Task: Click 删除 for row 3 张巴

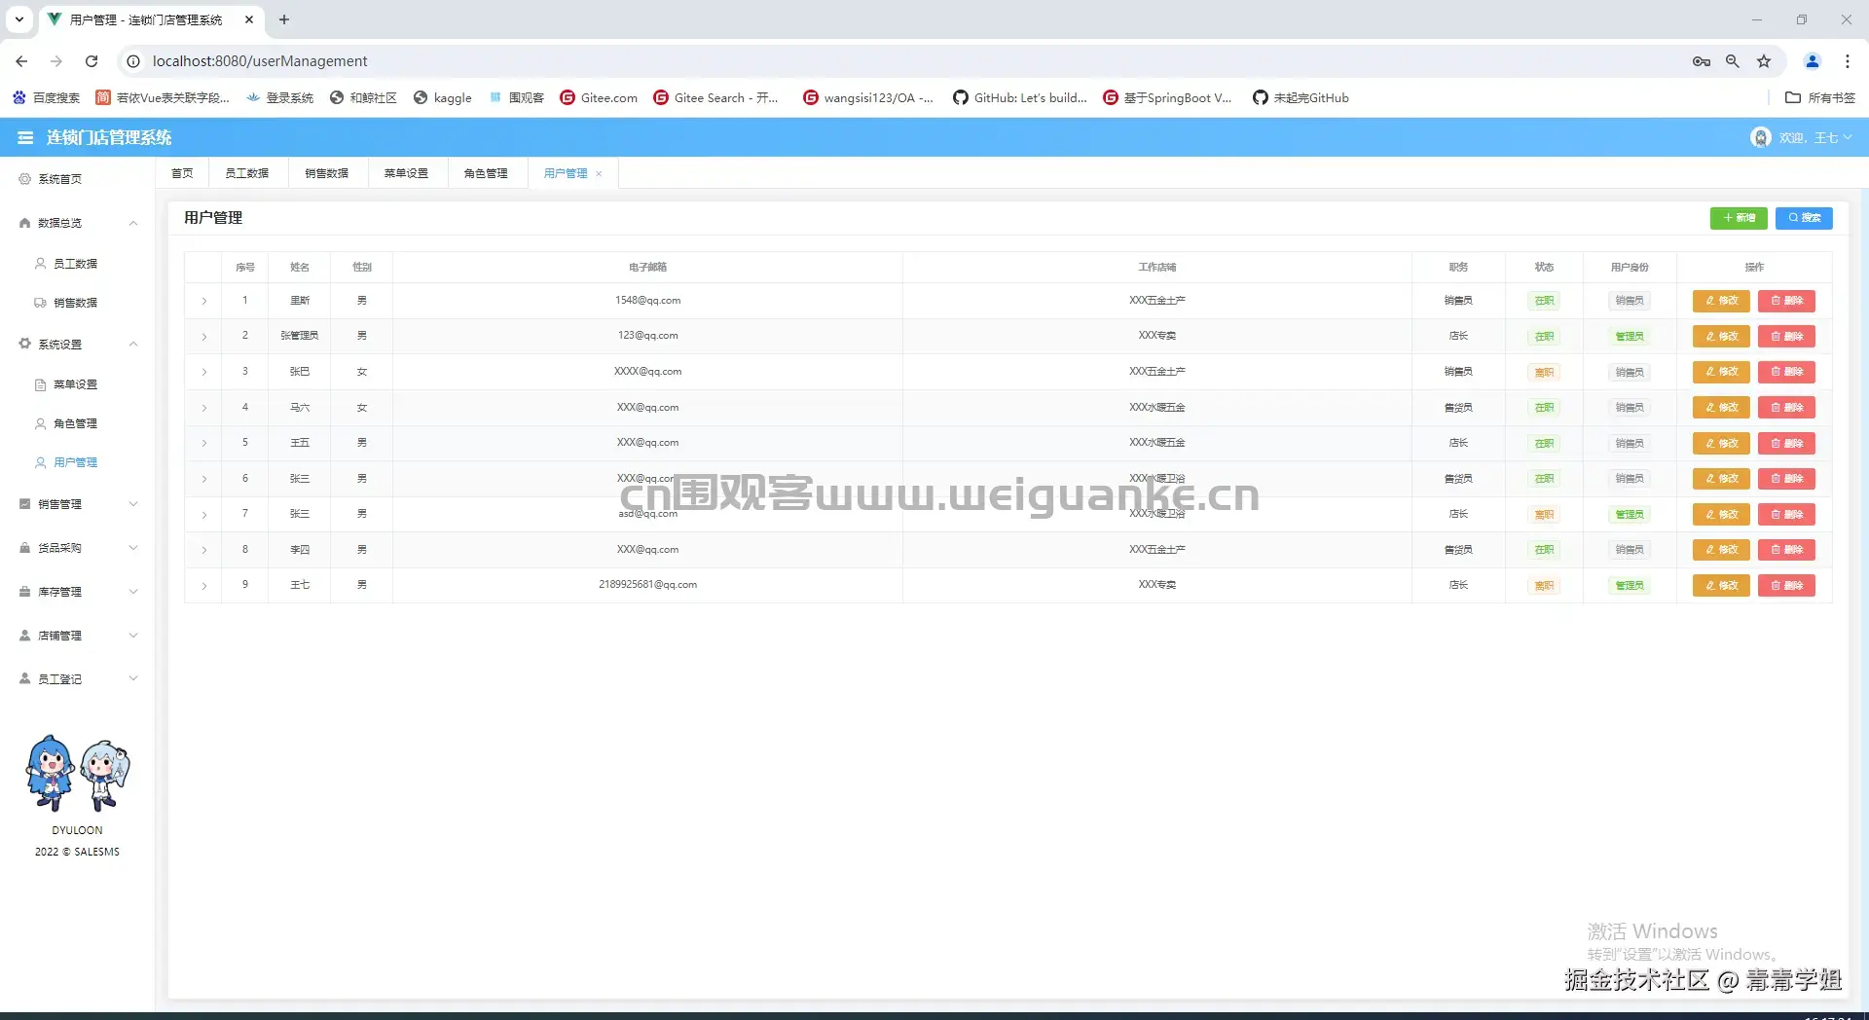Action: [x=1786, y=372]
